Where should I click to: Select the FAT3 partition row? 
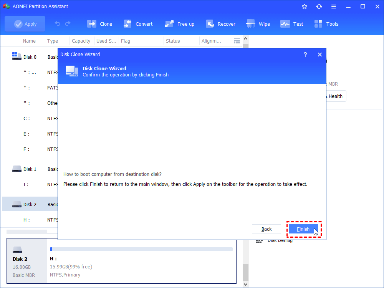pos(30,88)
